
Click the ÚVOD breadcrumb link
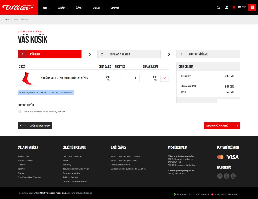[x=9, y=19]
